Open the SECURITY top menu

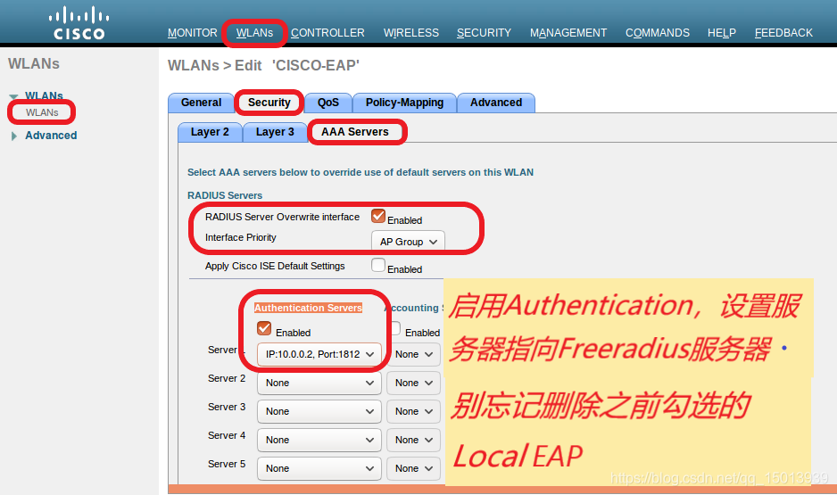[x=484, y=33]
